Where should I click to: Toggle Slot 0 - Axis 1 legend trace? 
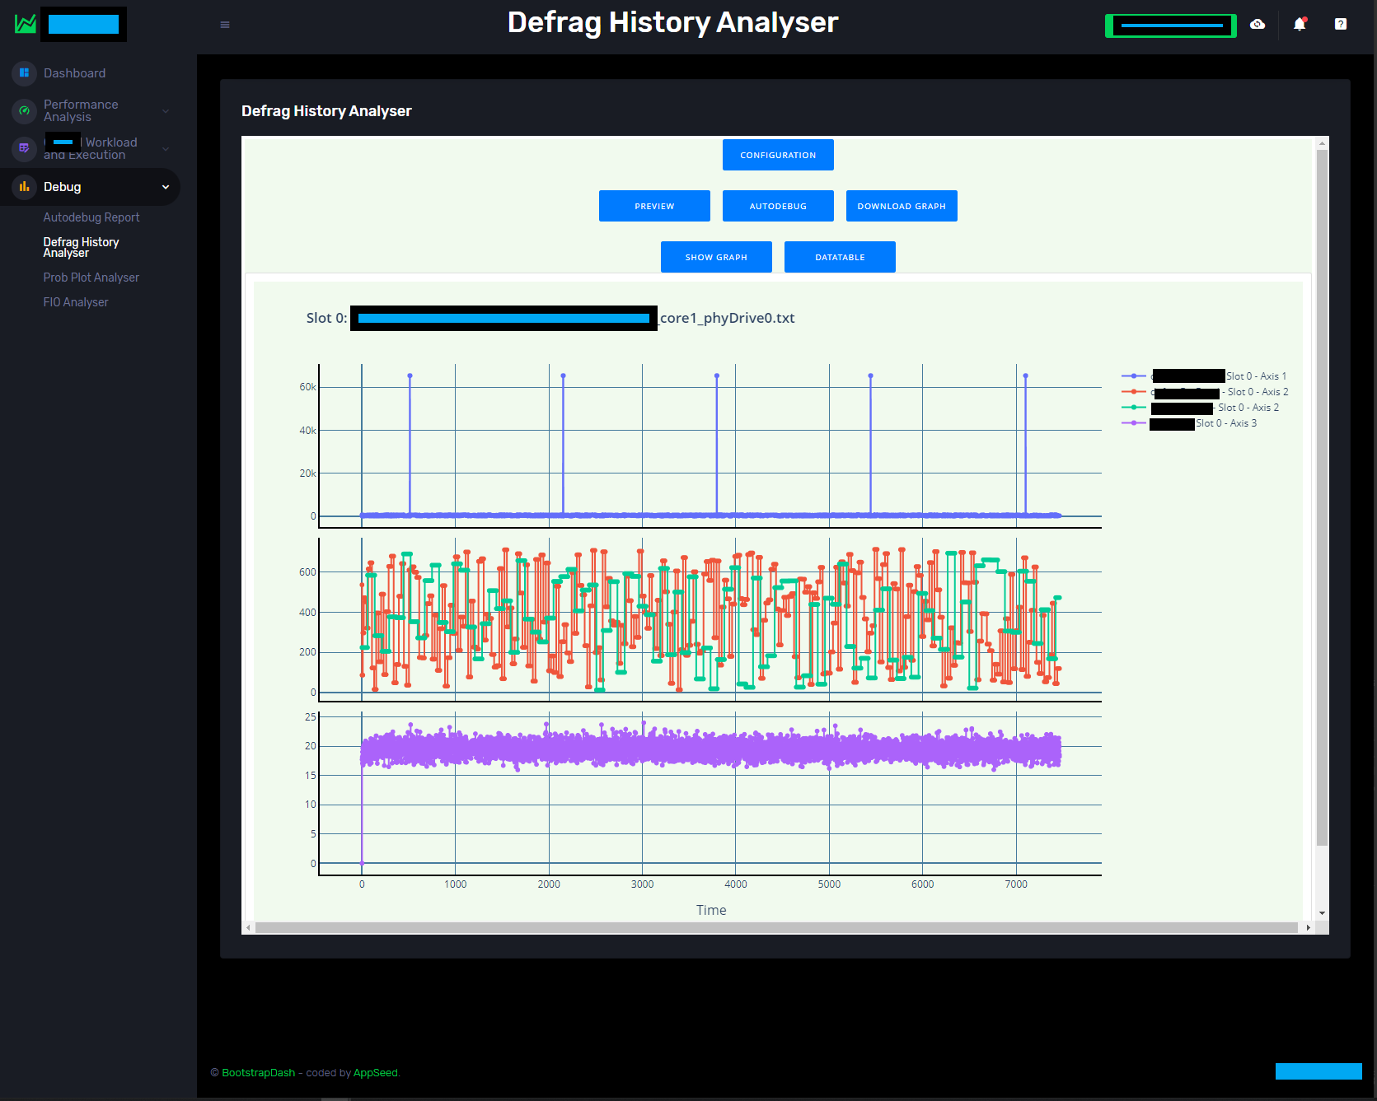tap(1204, 376)
